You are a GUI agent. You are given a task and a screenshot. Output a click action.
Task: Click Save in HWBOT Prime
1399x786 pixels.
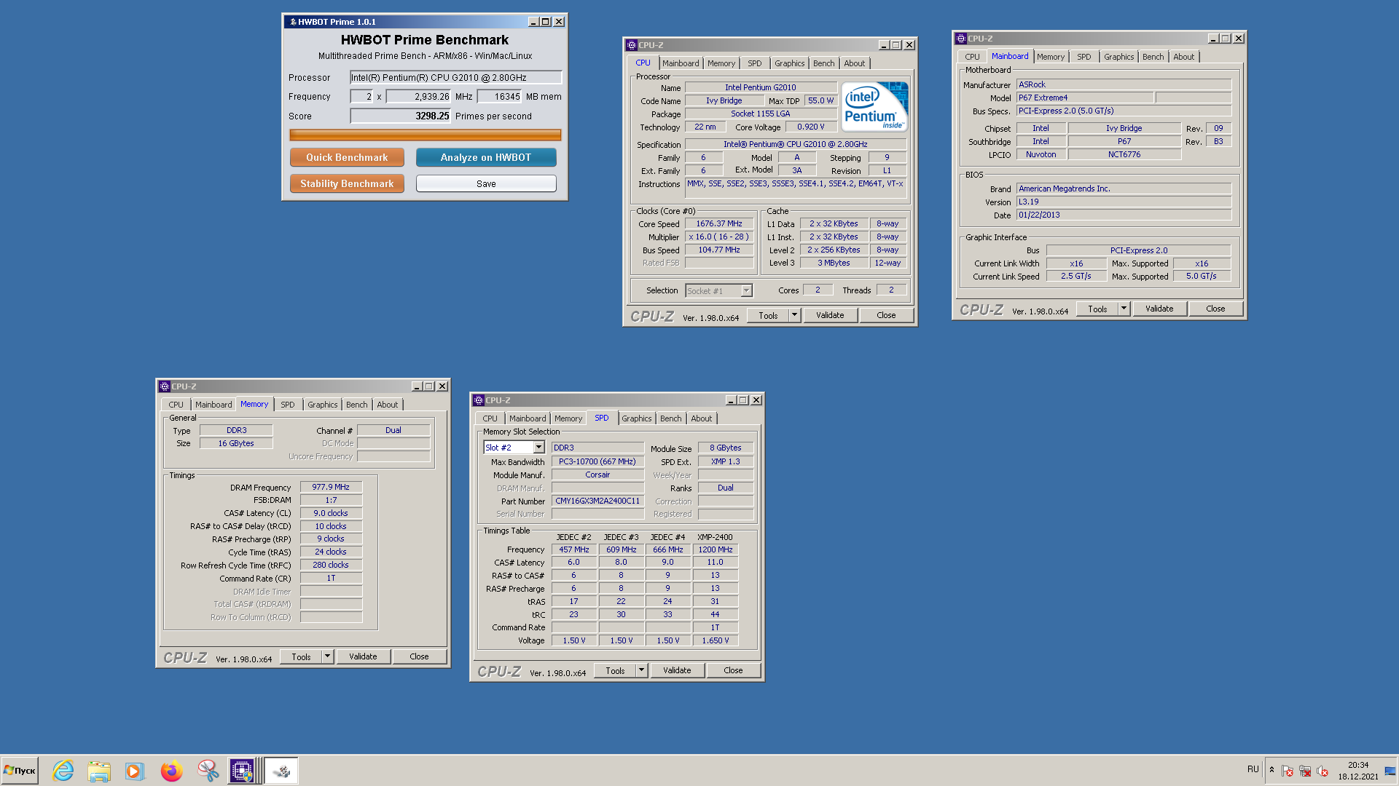point(486,183)
